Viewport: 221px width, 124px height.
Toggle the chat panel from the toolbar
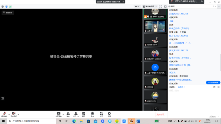84,114
